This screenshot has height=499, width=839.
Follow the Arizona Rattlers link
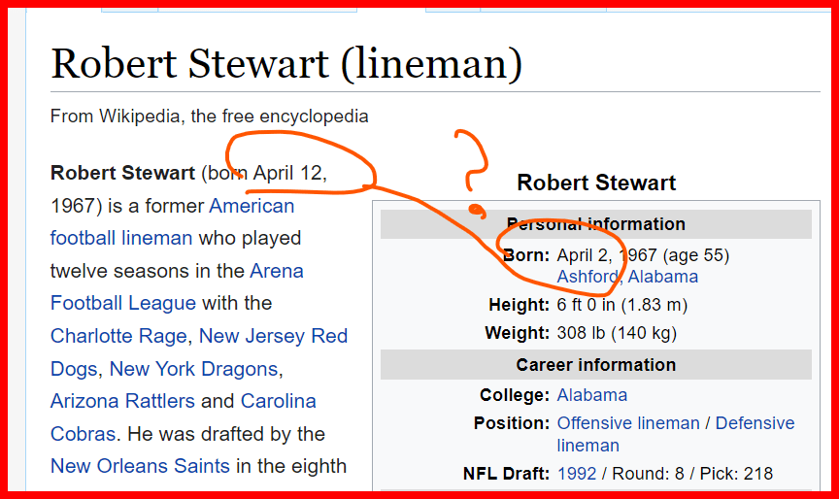(122, 401)
